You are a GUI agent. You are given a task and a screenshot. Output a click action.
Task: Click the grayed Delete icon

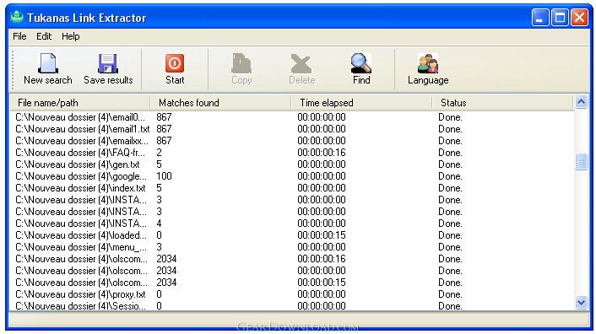301,63
